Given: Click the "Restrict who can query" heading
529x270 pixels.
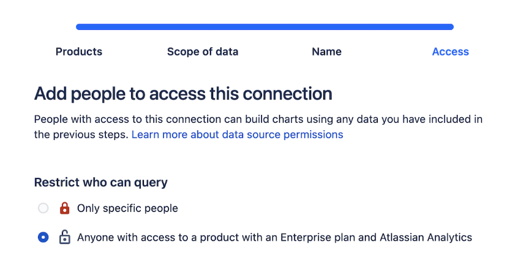Looking at the screenshot, I should (101, 182).
